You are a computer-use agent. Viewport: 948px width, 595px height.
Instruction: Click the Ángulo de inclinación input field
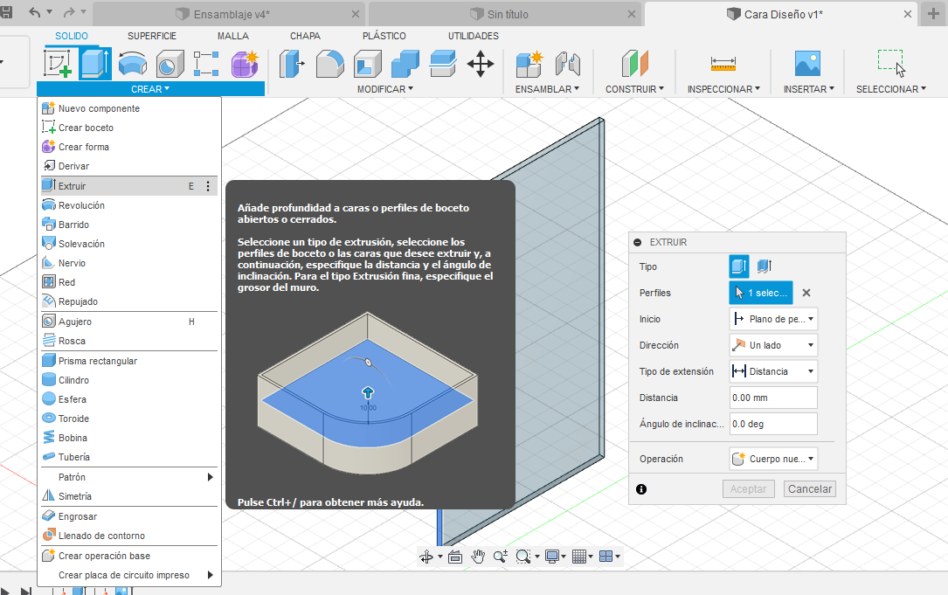click(773, 424)
